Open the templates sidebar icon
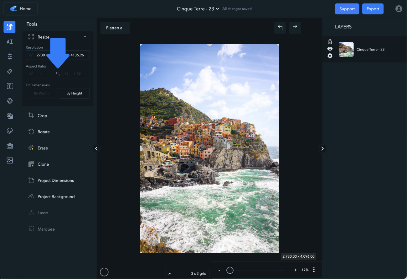 [10, 146]
